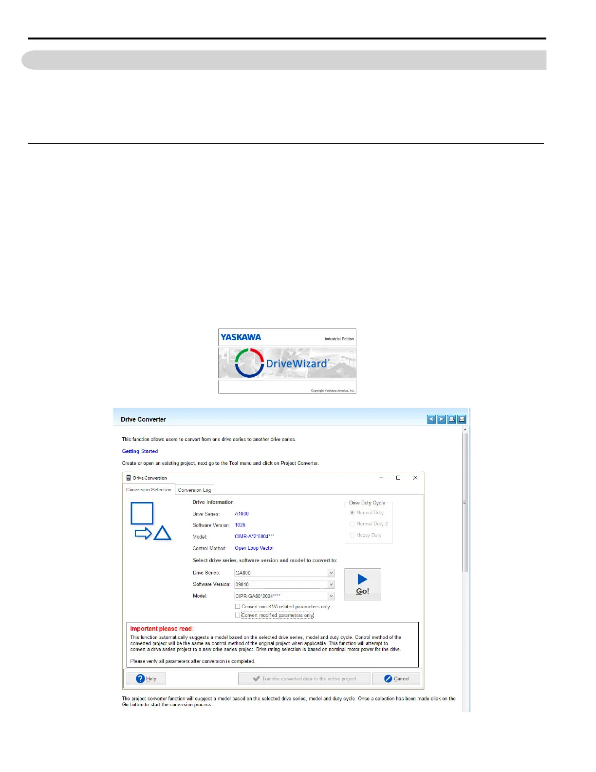This screenshot has height=772, width=596.
Task: Minimize the Drive Conversion dialog
Action: 381,478
